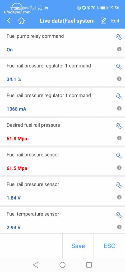The width and height of the screenshot is (125, 272).
Task: Click wrench icon for 1.84 V sensor row
Action: 119,185
